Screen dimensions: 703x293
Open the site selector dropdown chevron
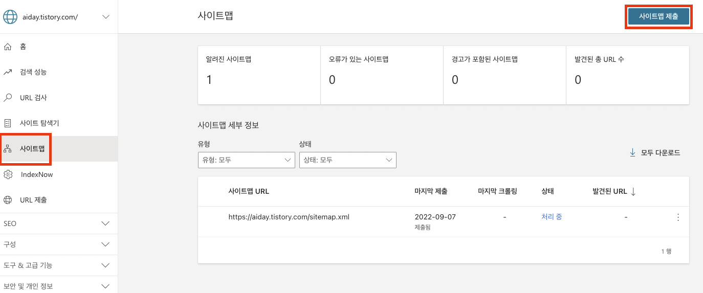[x=106, y=17]
